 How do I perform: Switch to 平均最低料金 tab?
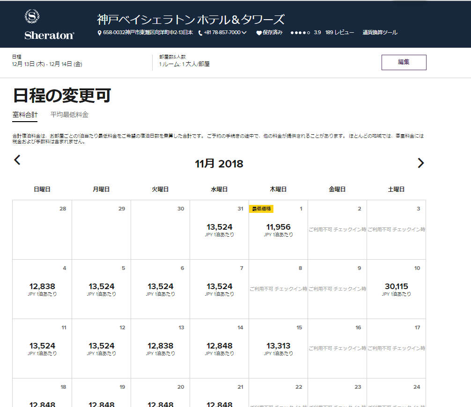(x=69, y=115)
